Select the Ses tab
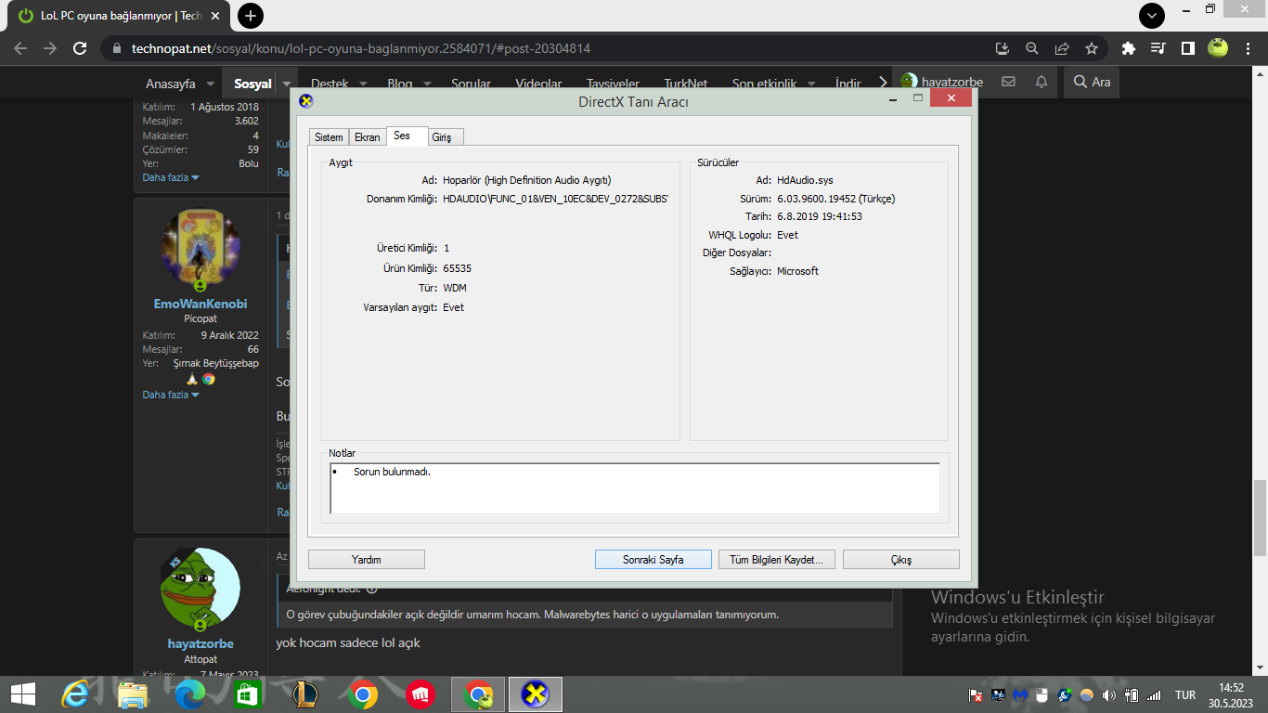 (407, 136)
